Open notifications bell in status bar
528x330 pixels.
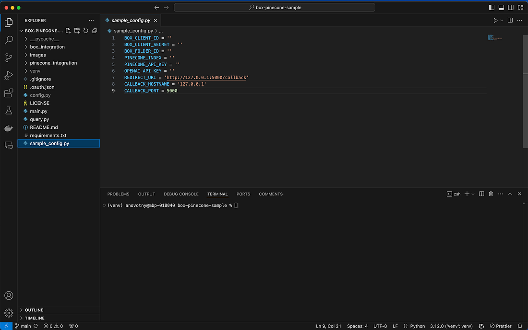point(520,326)
